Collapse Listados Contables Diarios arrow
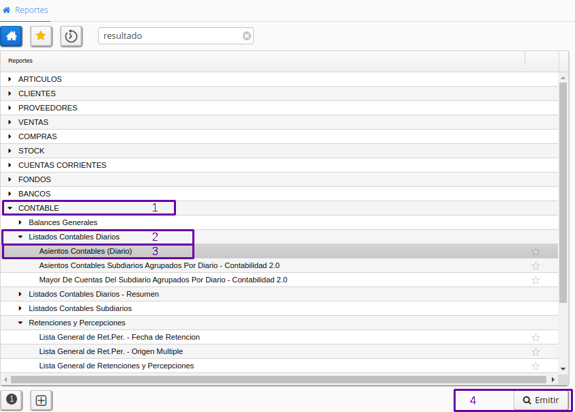 [20, 237]
